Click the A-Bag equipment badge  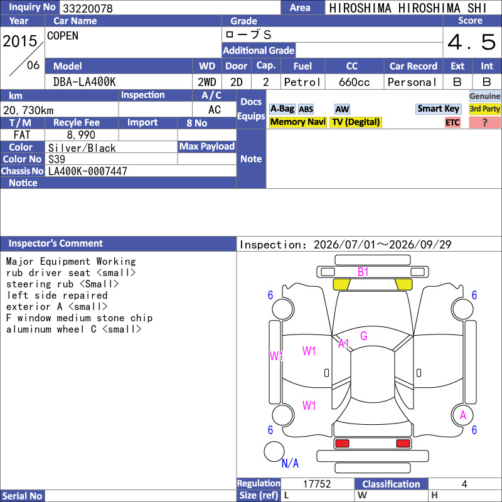(282, 109)
